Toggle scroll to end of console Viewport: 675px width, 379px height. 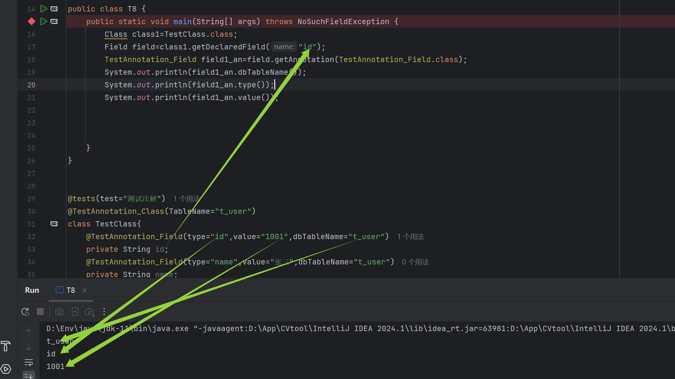point(29,376)
